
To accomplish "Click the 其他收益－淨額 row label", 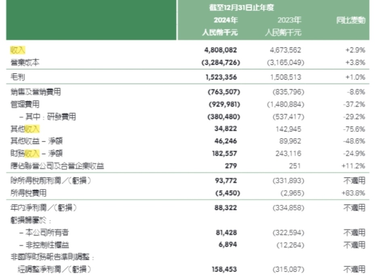I will click(x=36, y=141).
